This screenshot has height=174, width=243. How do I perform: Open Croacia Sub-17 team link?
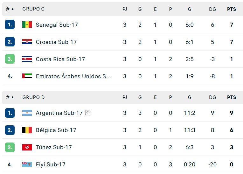click(x=56, y=42)
